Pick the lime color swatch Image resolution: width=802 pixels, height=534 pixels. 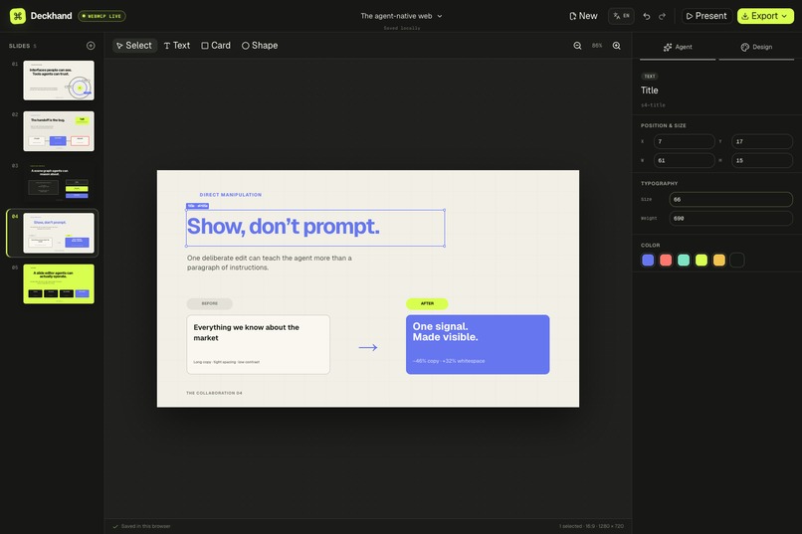point(702,261)
